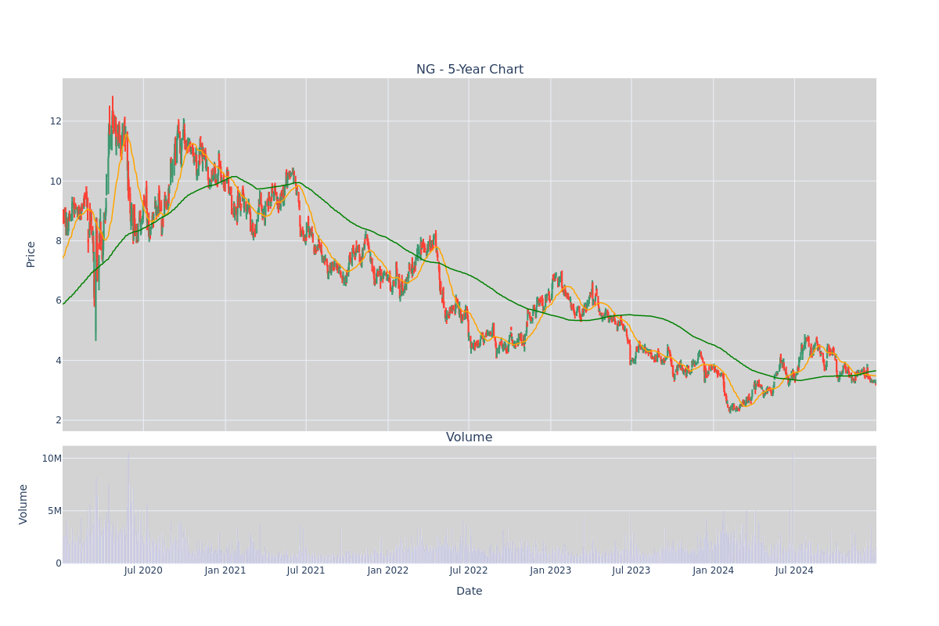Image resolution: width=939 pixels, height=626 pixels.
Task: Click the 'Jul 2023' date tick label
Action: tap(631, 570)
